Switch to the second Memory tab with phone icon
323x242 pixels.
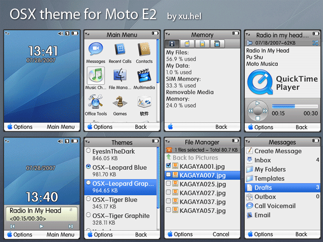[187, 44]
